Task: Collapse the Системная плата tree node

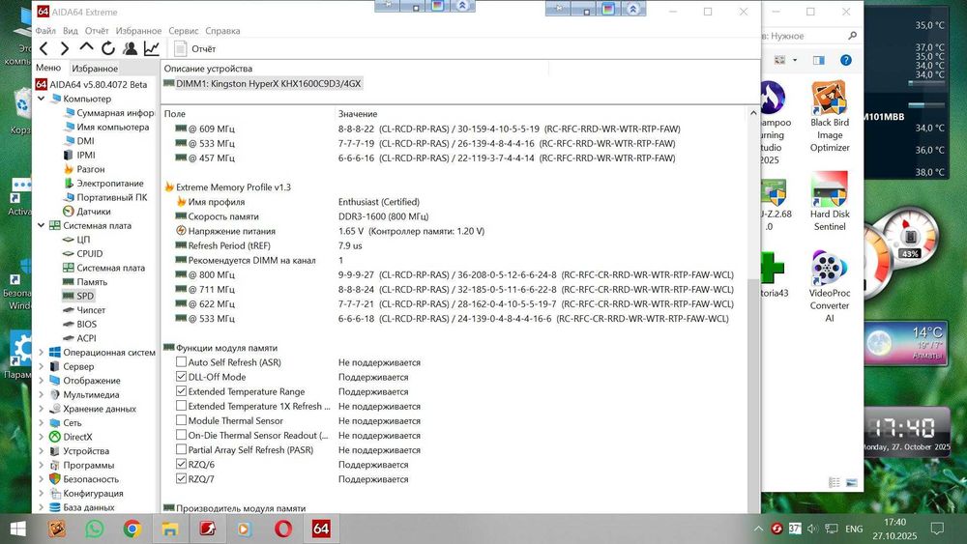Action: (x=42, y=225)
